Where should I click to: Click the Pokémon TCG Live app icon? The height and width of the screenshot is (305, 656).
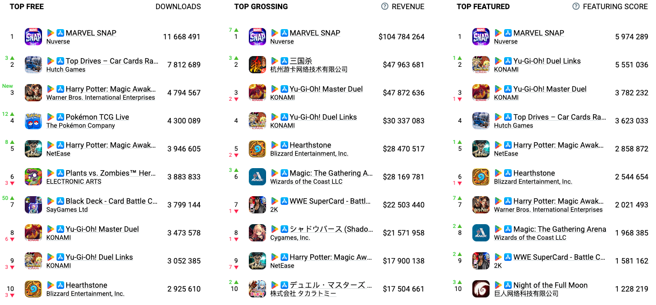(x=33, y=121)
